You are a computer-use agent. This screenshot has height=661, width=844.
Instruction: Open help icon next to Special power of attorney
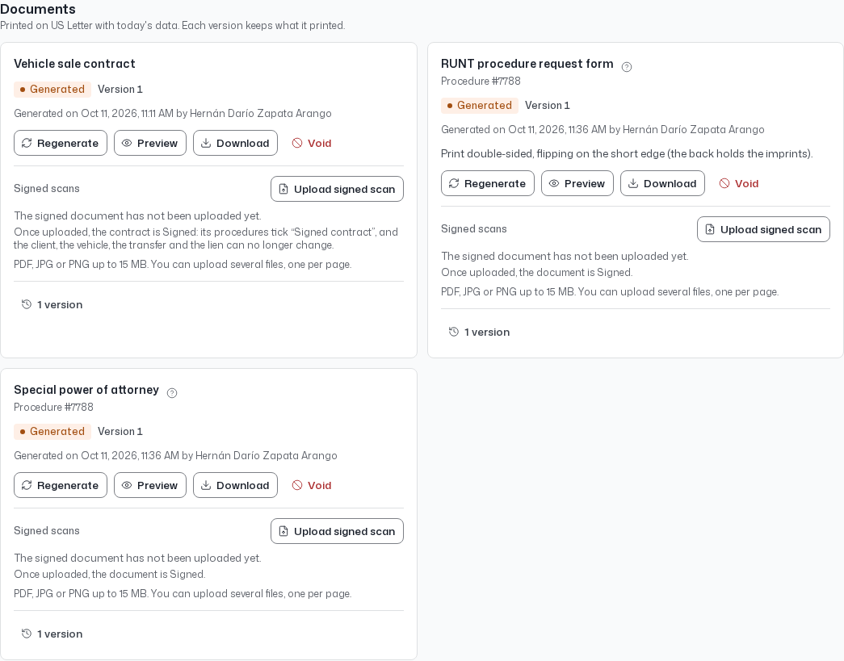(x=172, y=392)
